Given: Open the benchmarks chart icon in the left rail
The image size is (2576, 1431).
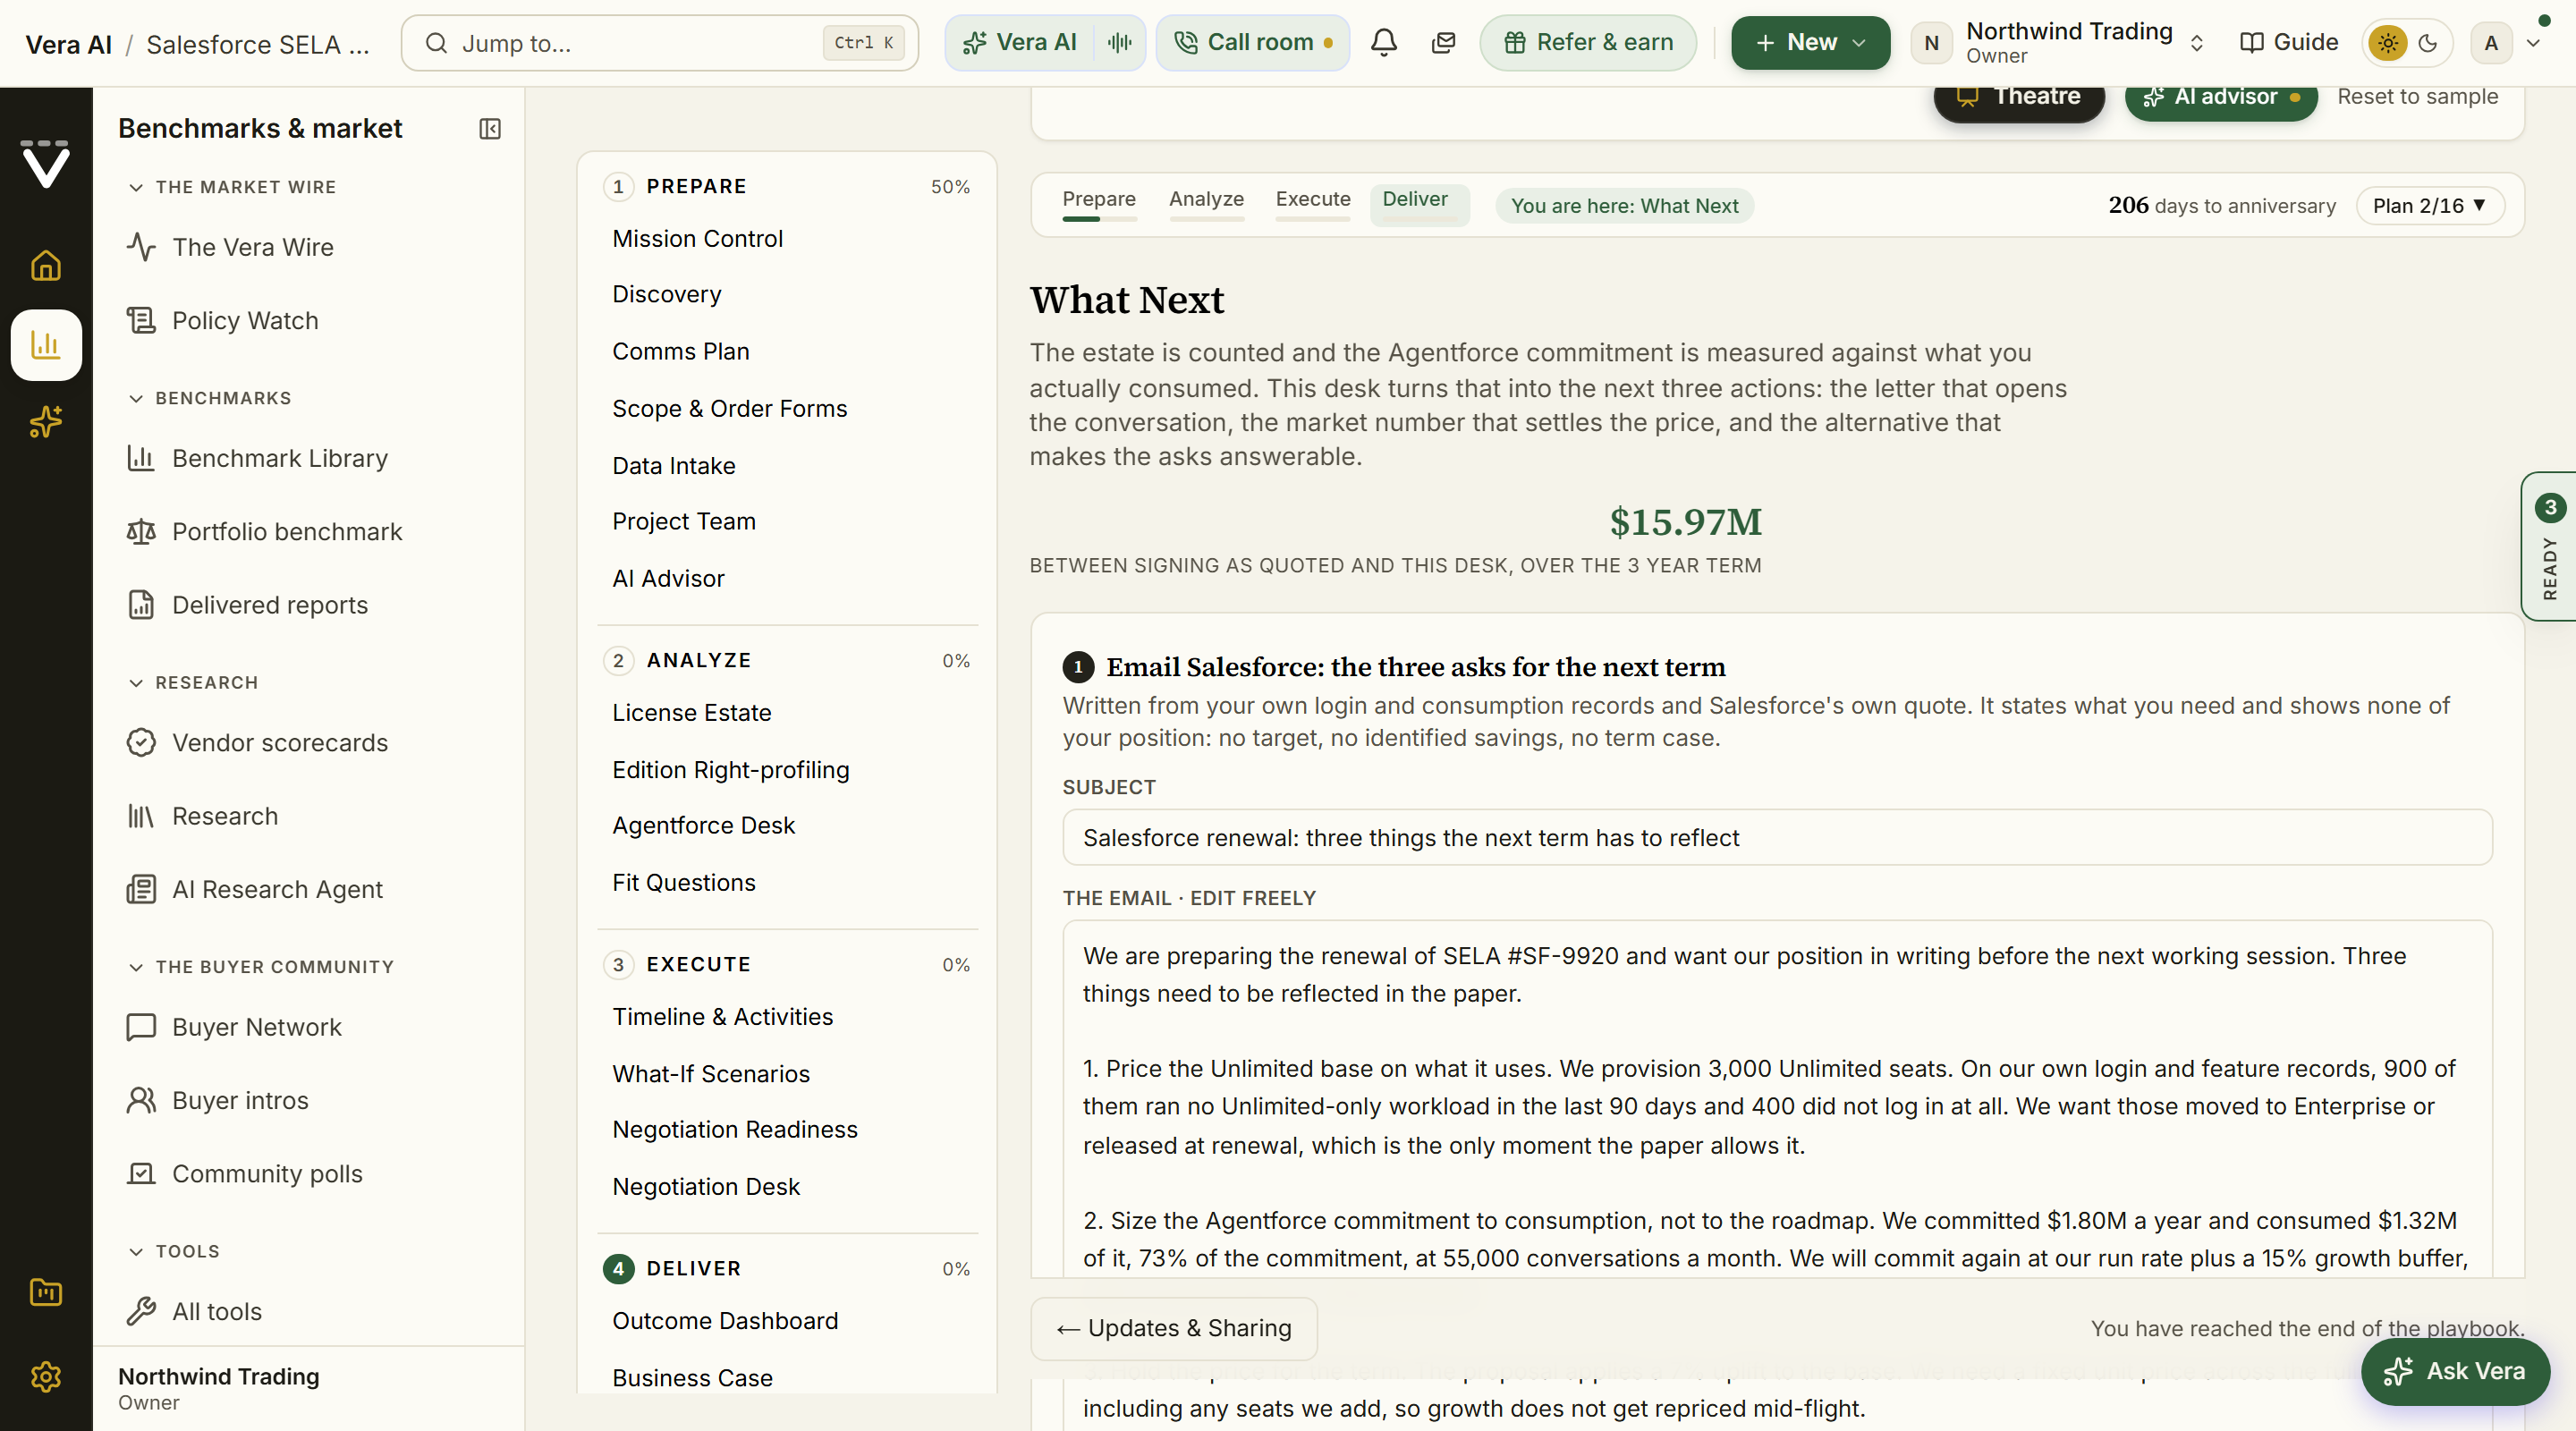Looking at the screenshot, I should tap(46, 345).
